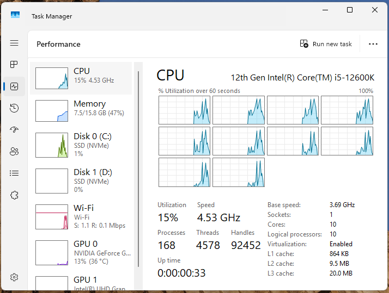This screenshot has width=389, height=293.
Task: Minimize the Task Manager window
Action: pos(325,10)
